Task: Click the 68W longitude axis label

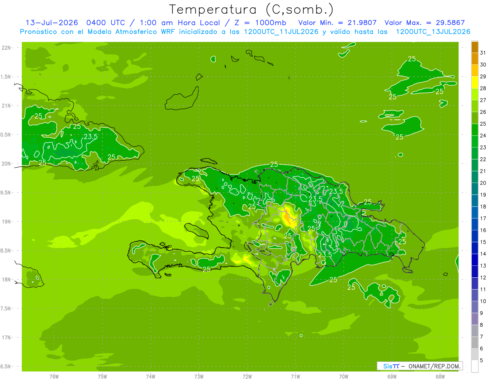Action: point(440,376)
